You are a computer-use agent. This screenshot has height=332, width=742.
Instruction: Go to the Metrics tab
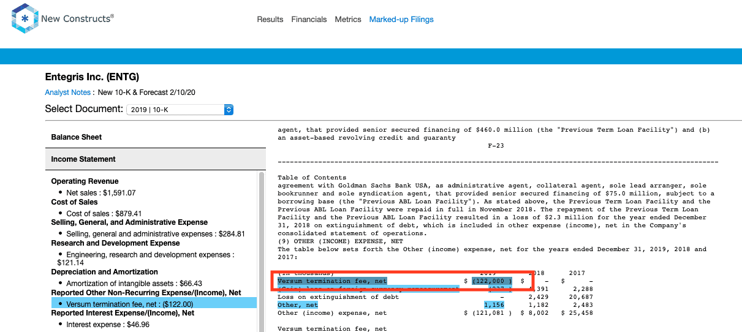[348, 20]
